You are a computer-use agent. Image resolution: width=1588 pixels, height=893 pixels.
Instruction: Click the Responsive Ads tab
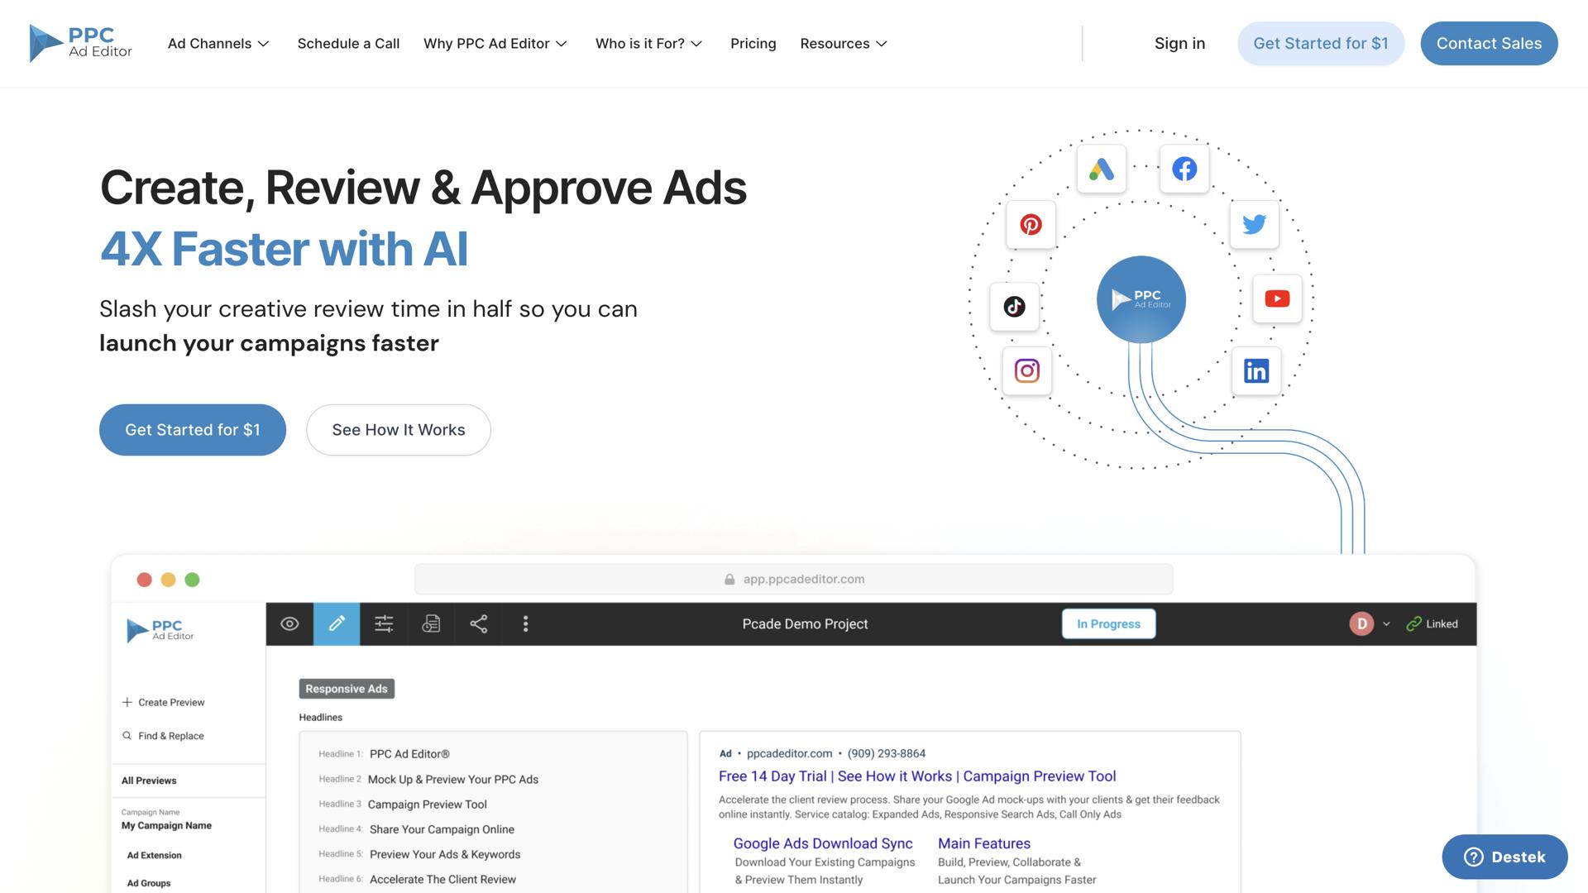point(346,688)
